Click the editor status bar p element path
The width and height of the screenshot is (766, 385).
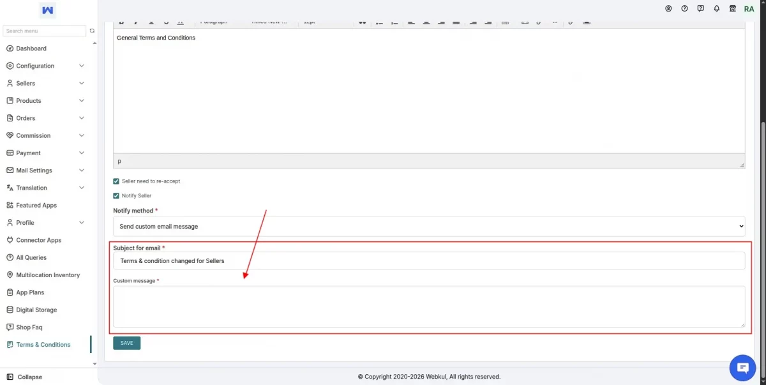coord(119,161)
